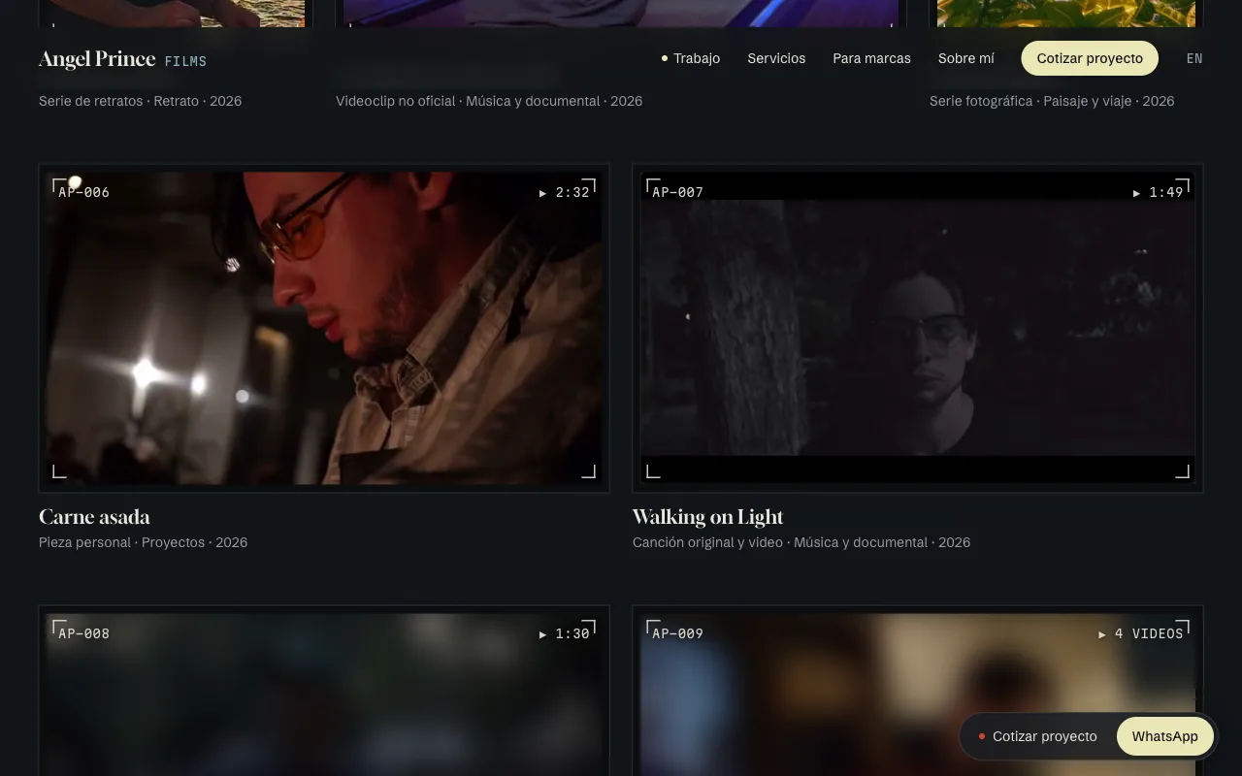The image size is (1242, 776).
Task: Click the Cotizar proyecto header button
Action: point(1090,58)
